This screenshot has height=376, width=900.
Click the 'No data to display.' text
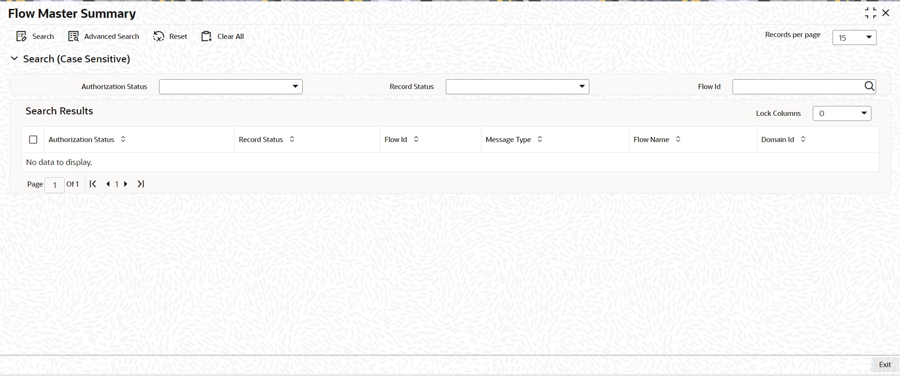coord(59,162)
